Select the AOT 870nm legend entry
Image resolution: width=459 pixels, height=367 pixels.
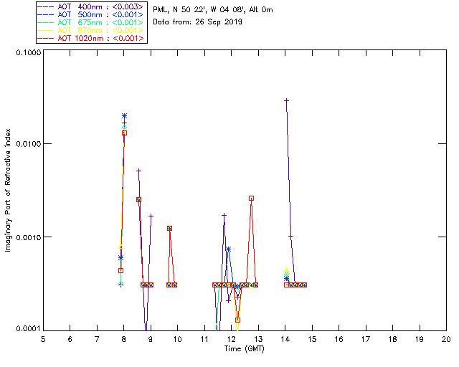(91, 30)
